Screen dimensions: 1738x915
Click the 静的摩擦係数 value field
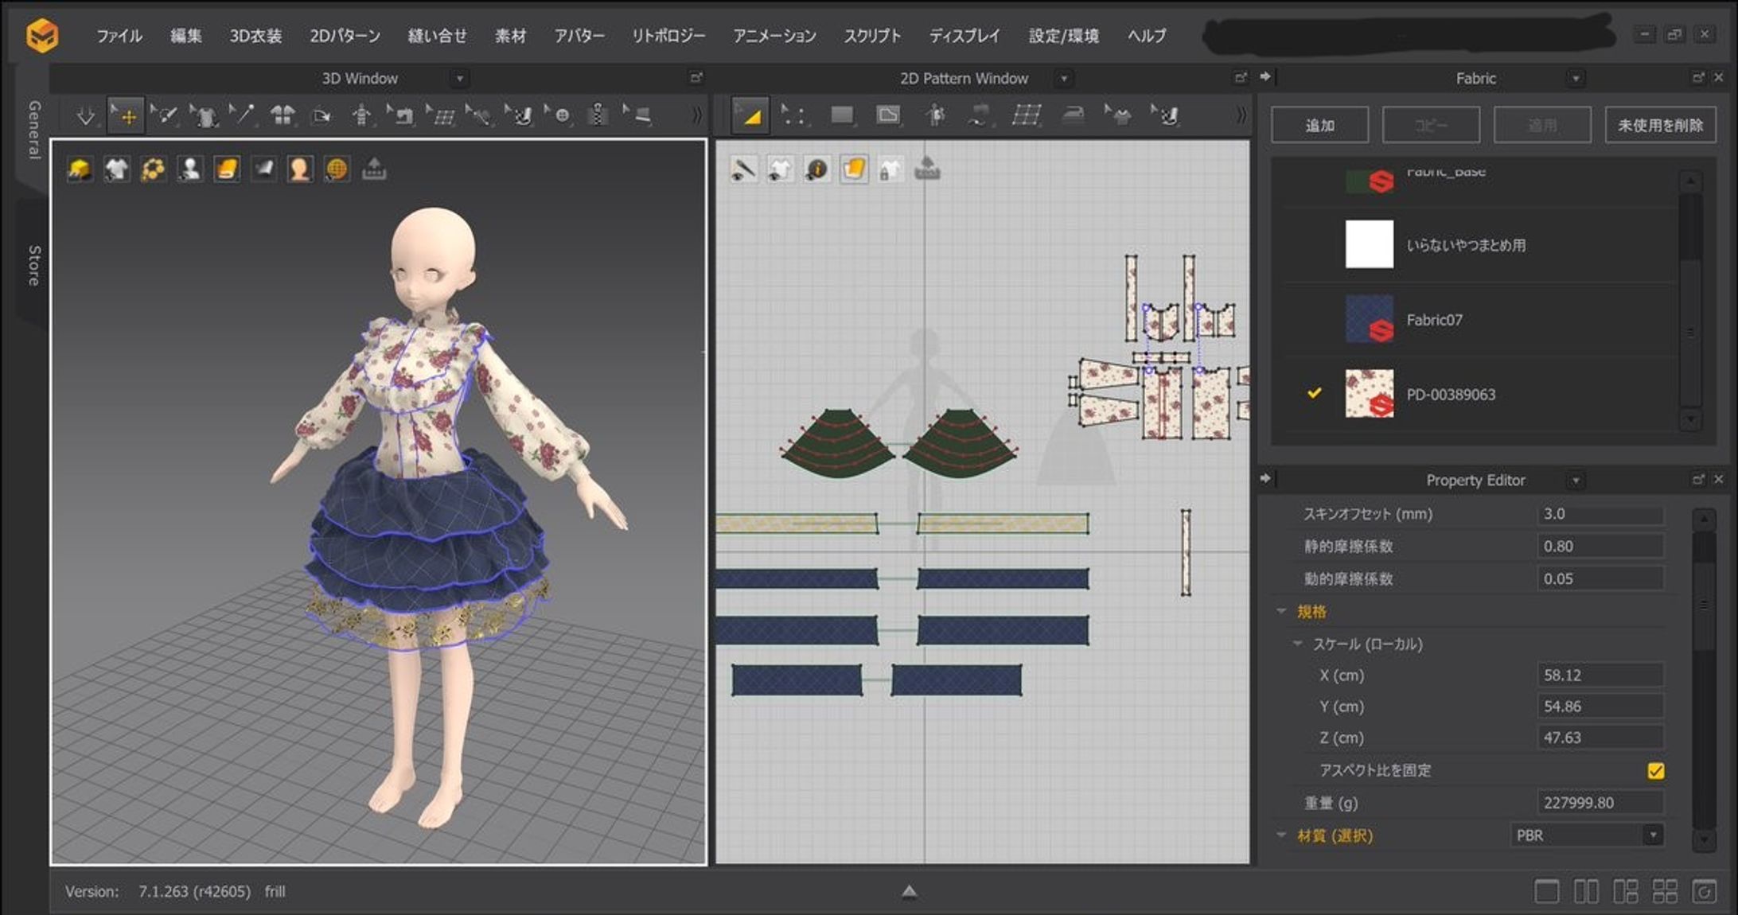pos(1600,546)
